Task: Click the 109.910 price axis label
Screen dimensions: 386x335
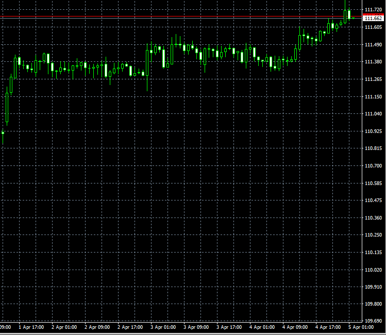Action: tap(373, 287)
